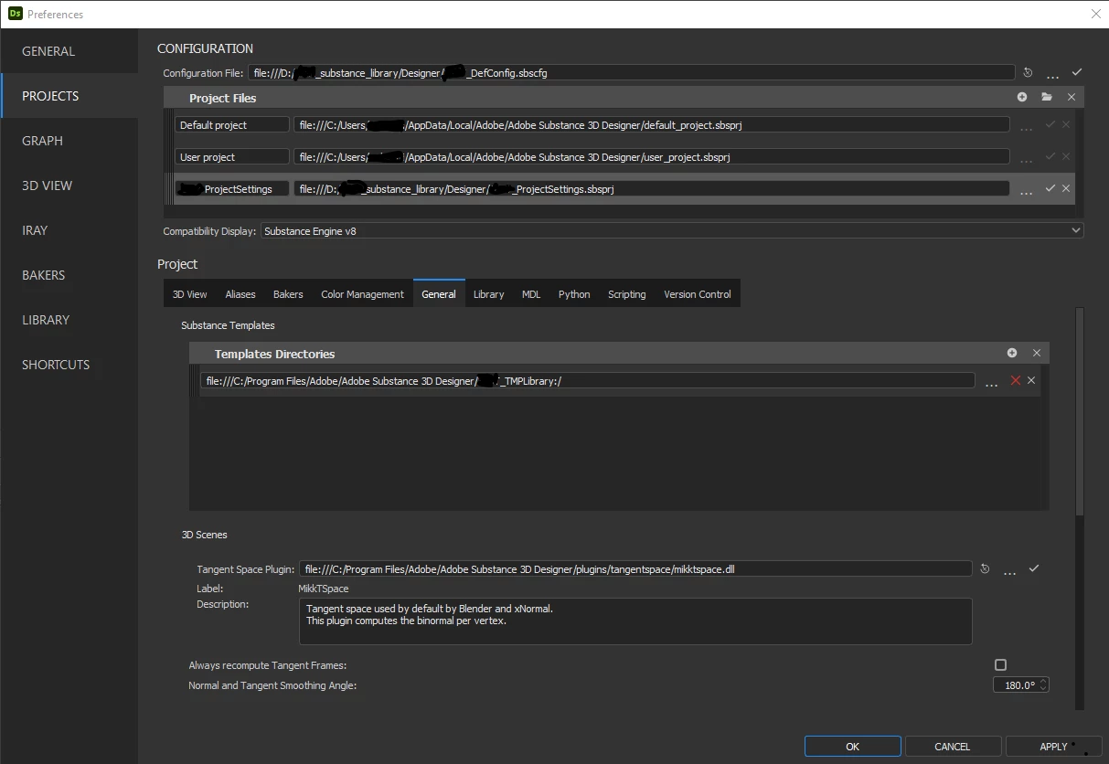Open the LIBRARY preferences section
The height and width of the screenshot is (764, 1109).
[x=69, y=320]
